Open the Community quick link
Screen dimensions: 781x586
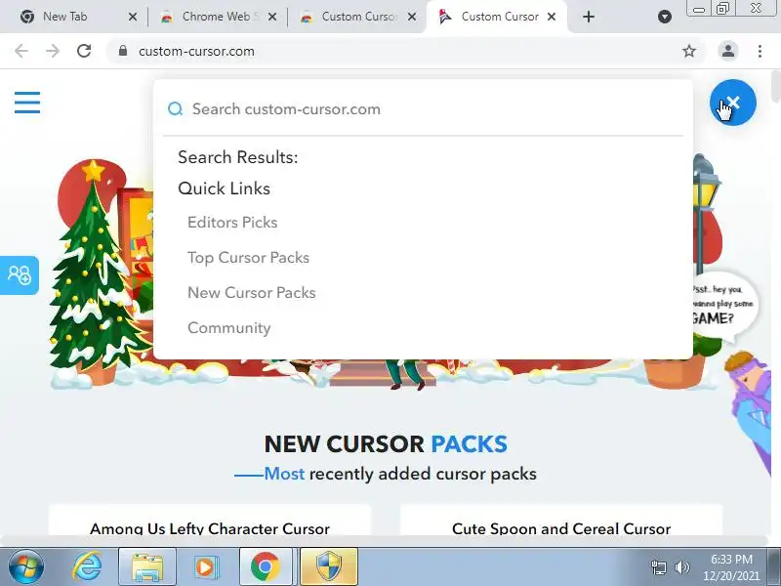point(229,328)
